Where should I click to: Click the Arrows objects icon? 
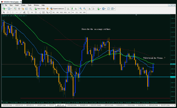47,13
